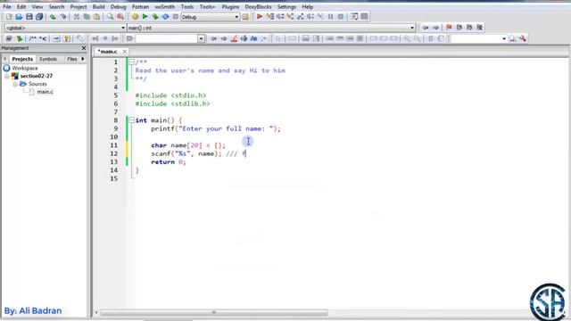The height and width of the screenshot is (321, 571).
Task: Close the Management panel
Action: point(84,48)
